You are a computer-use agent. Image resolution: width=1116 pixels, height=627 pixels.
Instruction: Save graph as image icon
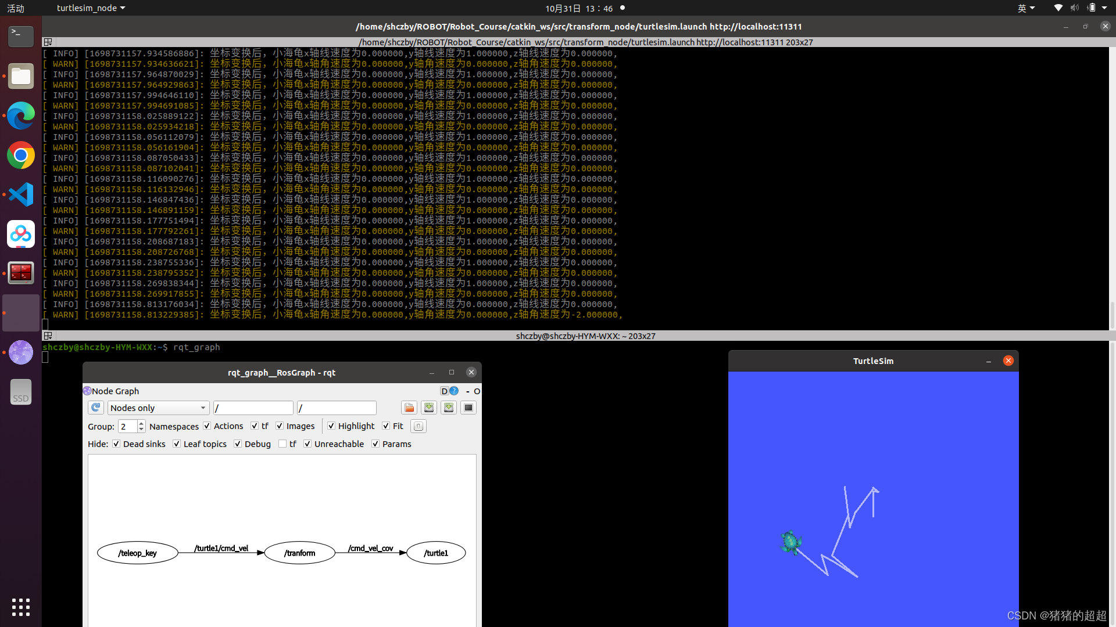(x=468, y=408)
